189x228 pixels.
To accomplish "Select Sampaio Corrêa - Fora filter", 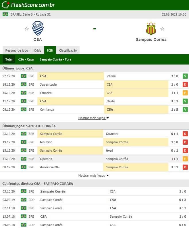I will point(55,59).
